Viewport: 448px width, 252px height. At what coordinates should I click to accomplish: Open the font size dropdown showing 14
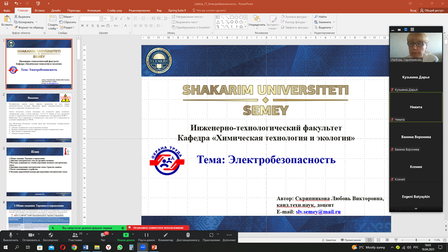tap(111, 18)
